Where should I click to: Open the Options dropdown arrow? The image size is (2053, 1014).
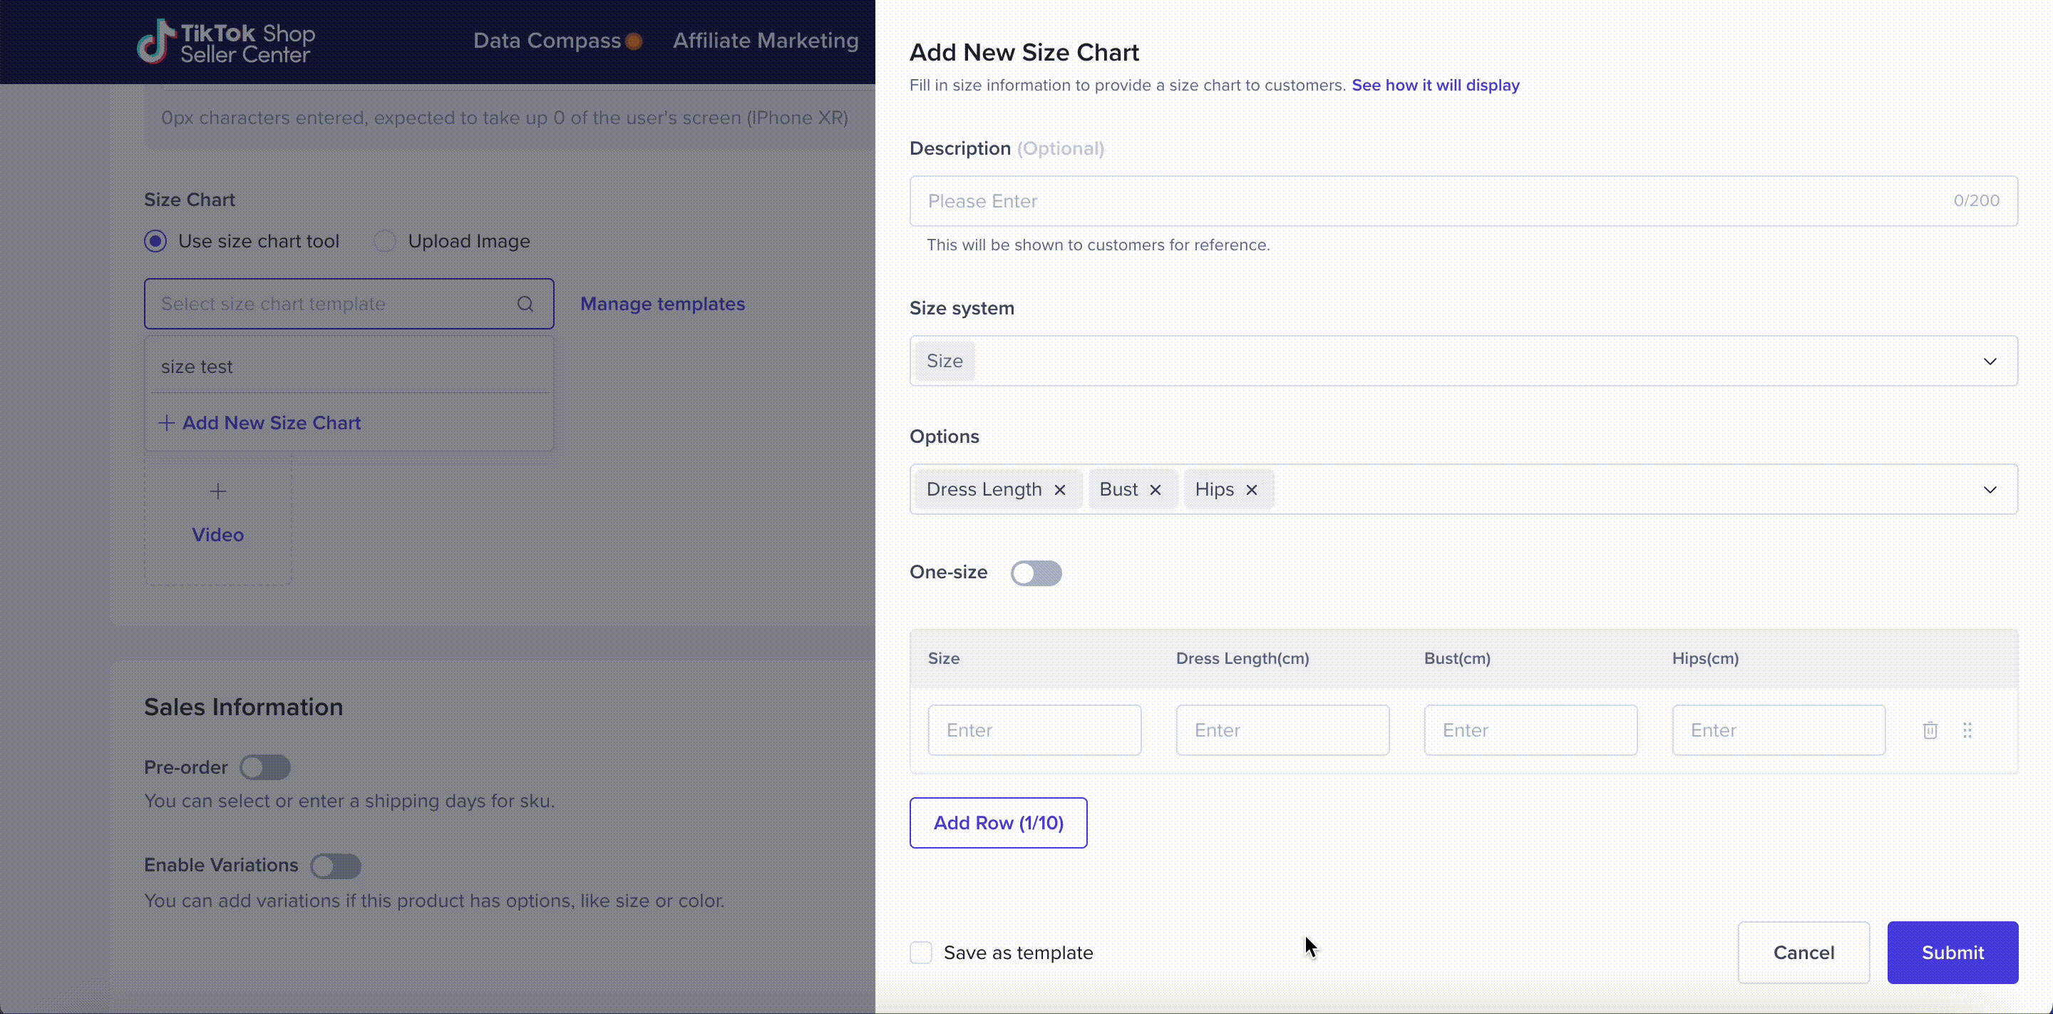tap(1990, 489)
